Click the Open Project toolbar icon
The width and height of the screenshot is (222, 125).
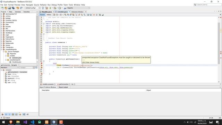point(9,8)
